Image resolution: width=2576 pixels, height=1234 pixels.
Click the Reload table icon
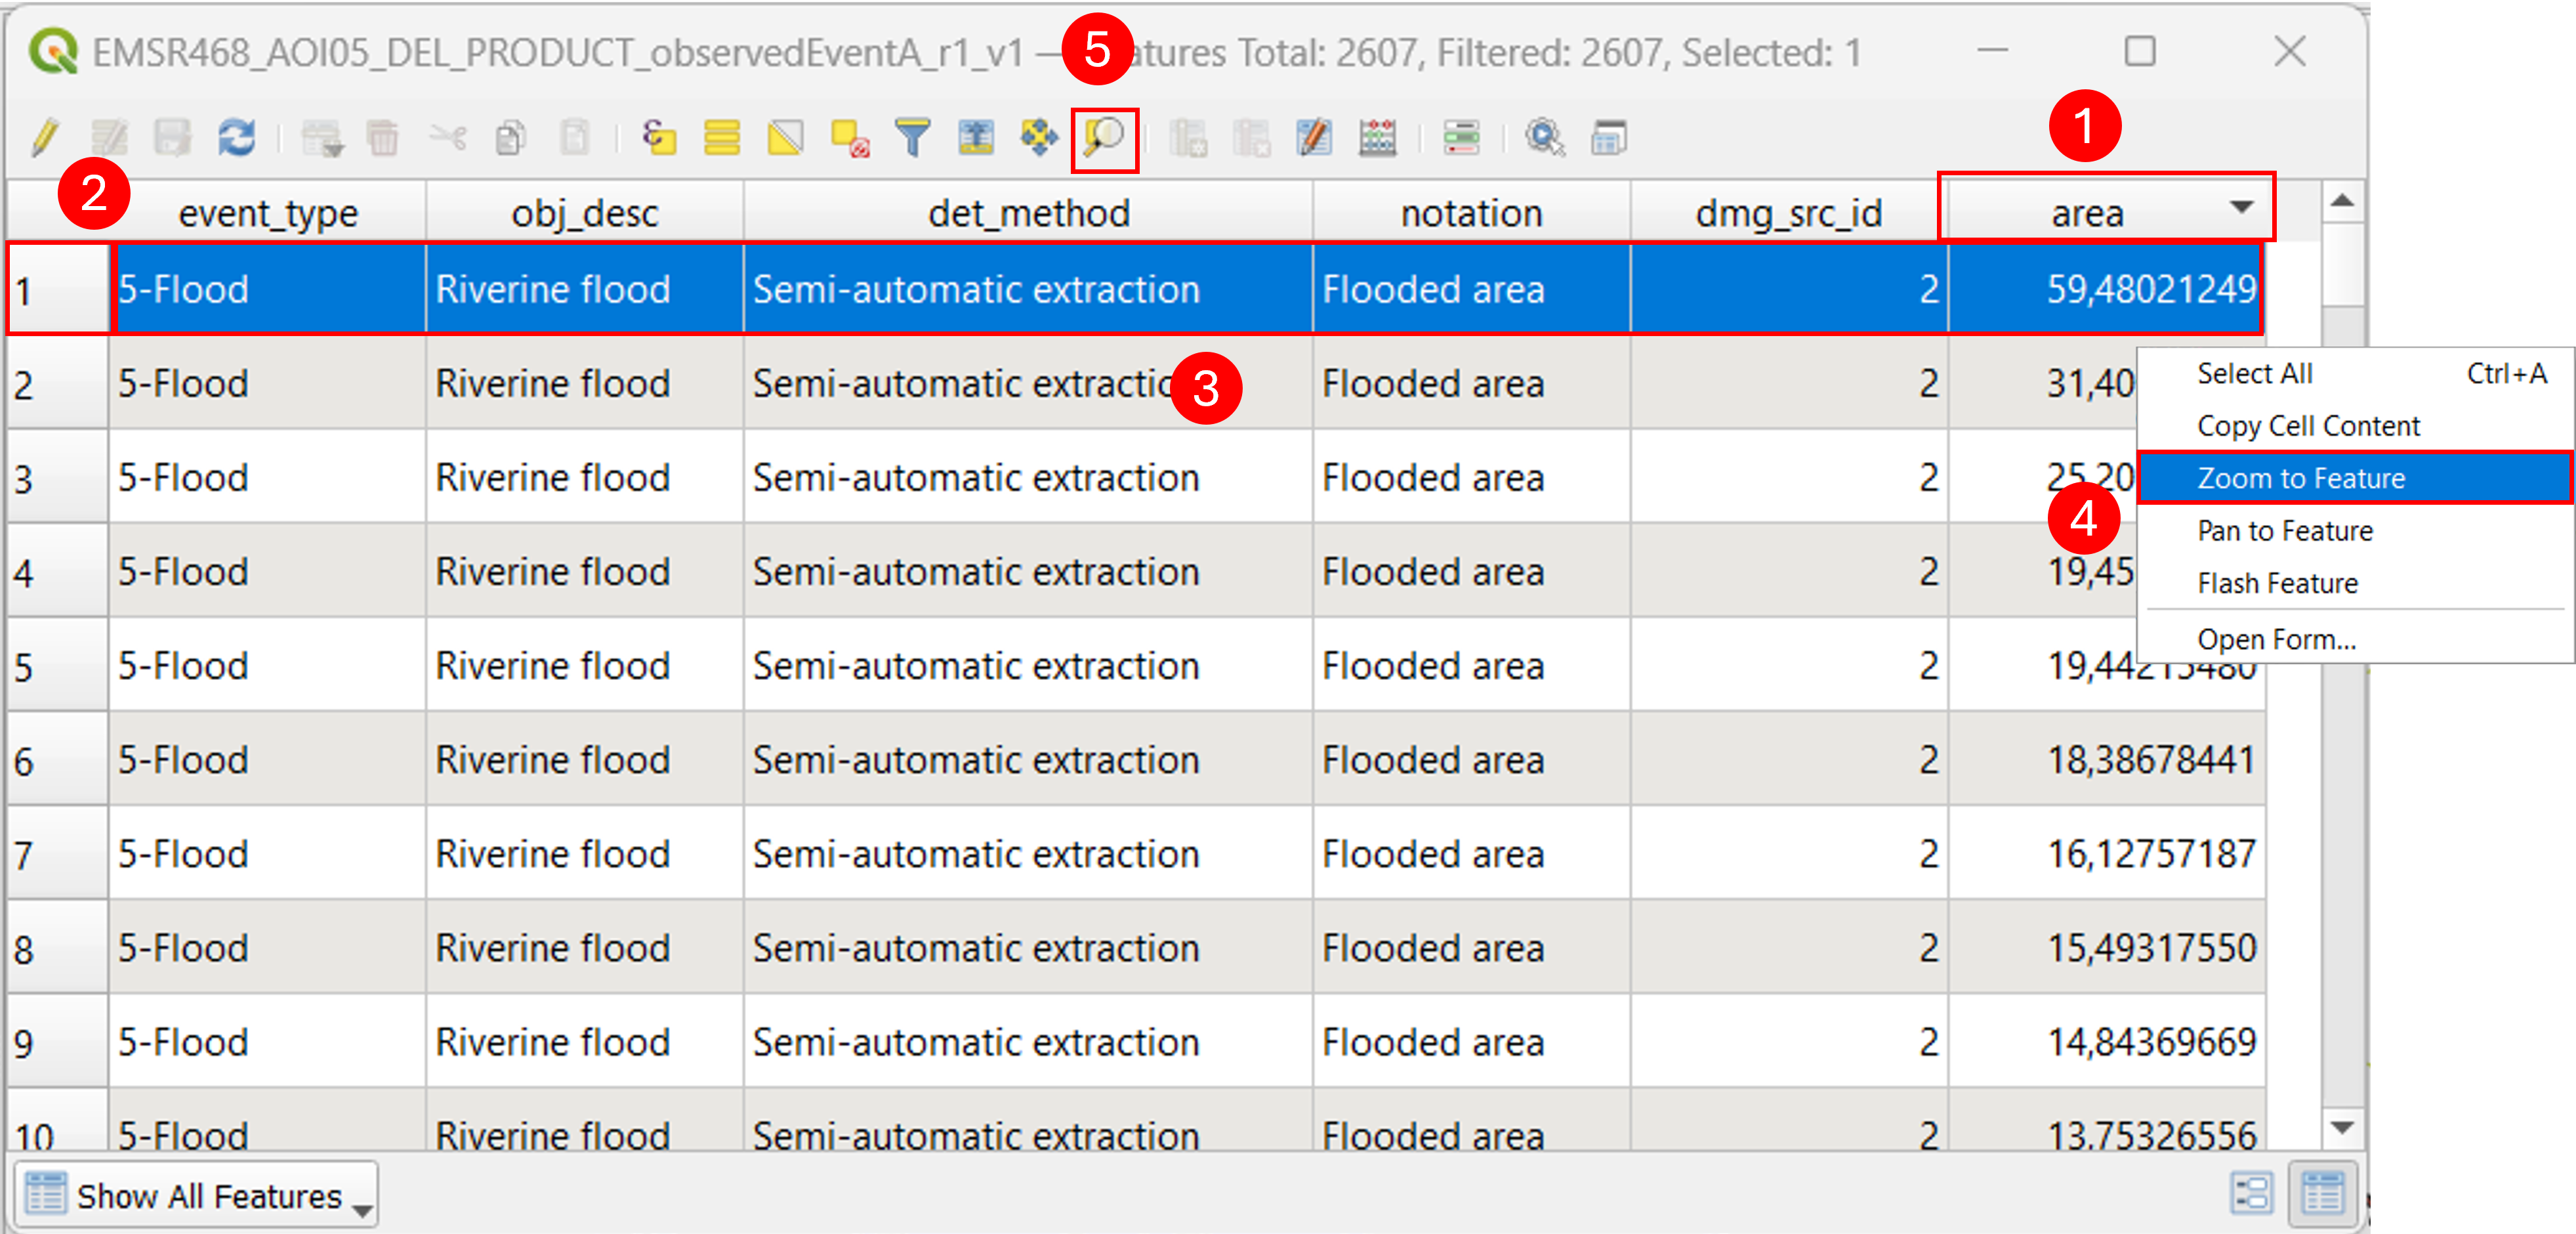click(x=237, y=138)
